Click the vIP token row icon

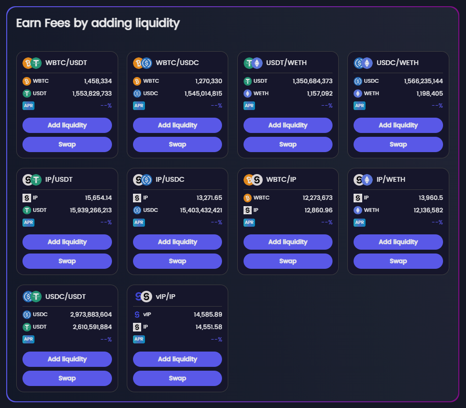click(x=137, y=315)
